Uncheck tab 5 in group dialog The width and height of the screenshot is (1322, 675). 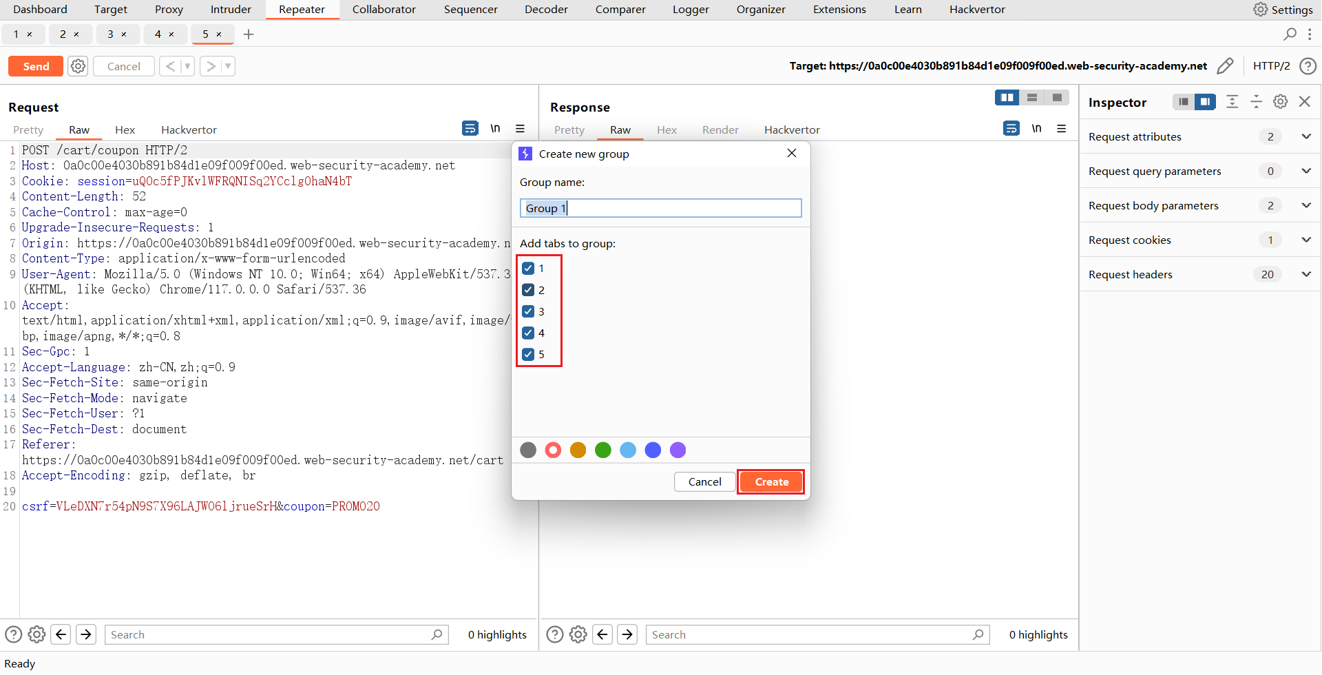point(528,354)
